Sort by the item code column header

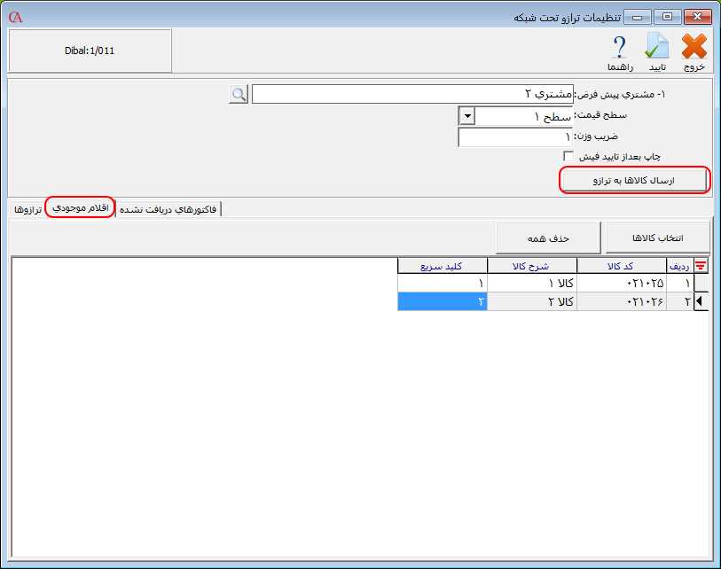[621, 266]
